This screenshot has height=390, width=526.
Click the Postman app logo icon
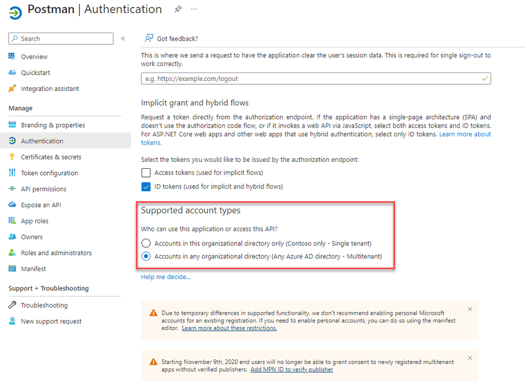[x=15, y=13]
